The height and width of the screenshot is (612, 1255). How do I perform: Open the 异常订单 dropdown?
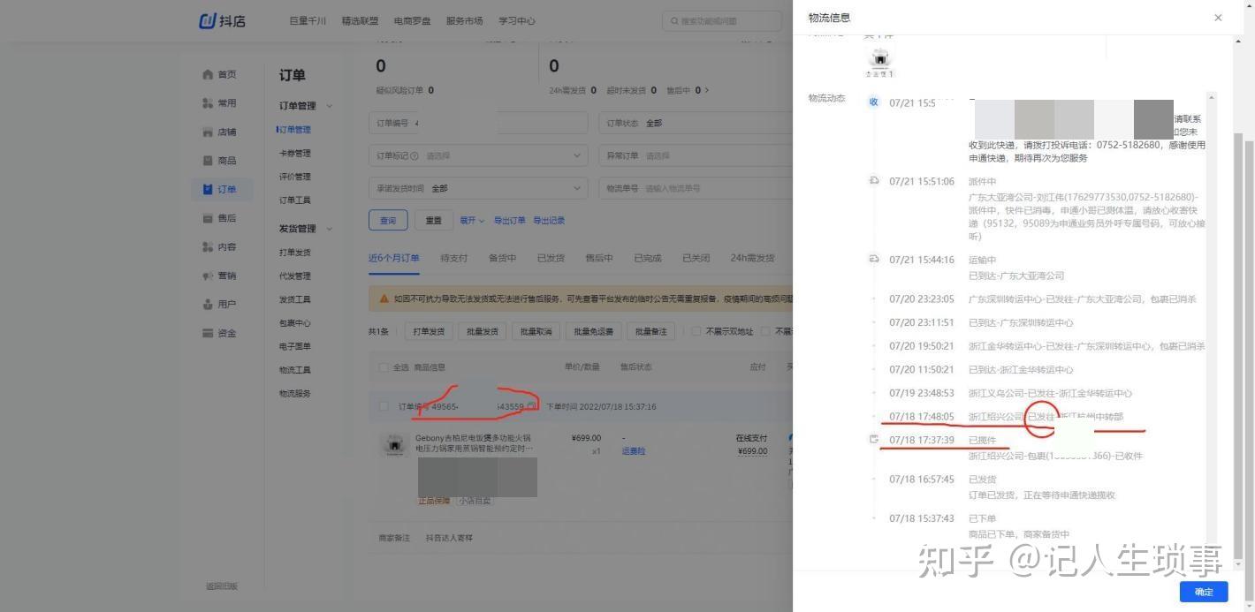click(x=696, y=155)
